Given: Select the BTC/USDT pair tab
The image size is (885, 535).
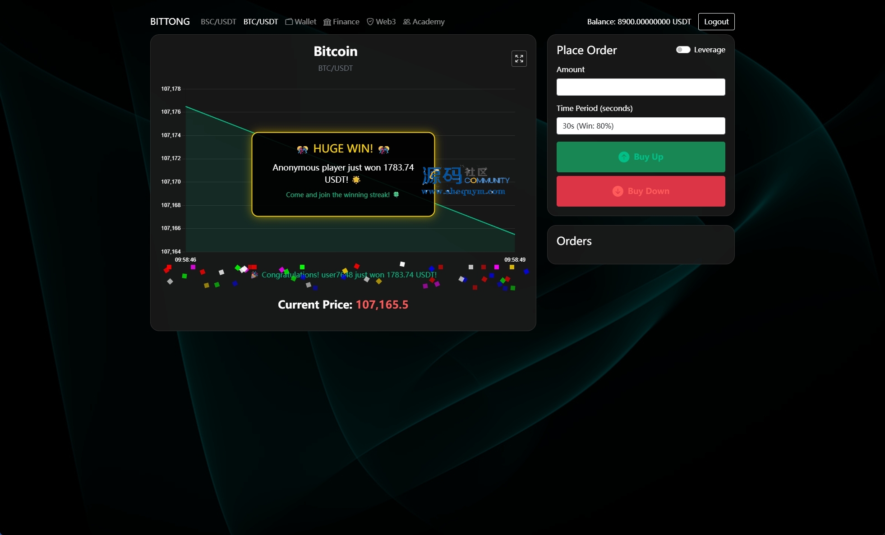Looking at the screenshot, I should 261,22.
